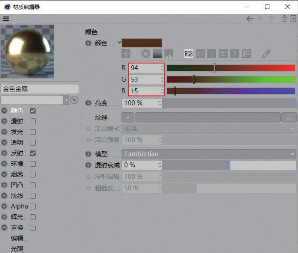
Task: Click the arrow picker next to layer field
Action: pos(74,100)
